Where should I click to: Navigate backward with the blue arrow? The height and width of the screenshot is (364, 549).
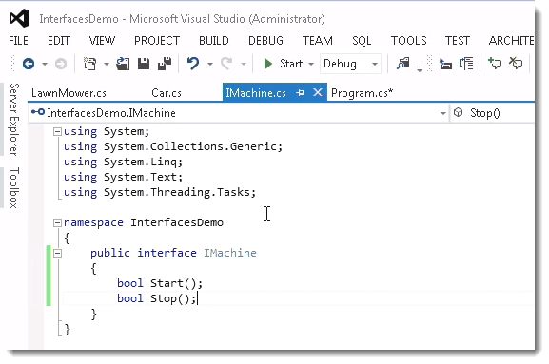click(x=29, y=64)
